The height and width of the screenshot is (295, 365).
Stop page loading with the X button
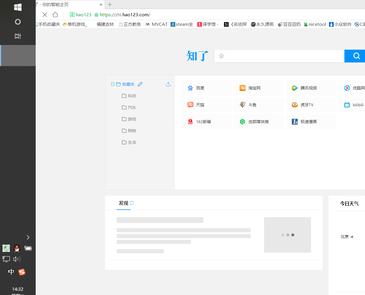[45, 15]
